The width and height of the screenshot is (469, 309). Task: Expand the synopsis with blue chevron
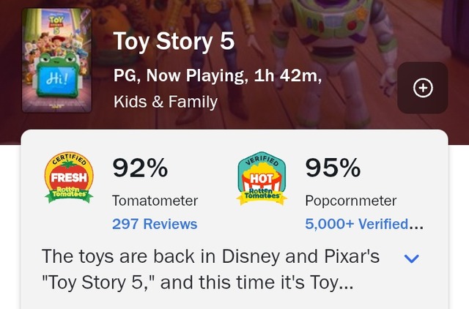tap(412, 258)
